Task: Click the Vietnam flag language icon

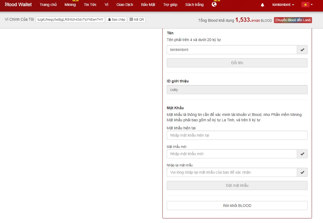Action: [305, 5]
